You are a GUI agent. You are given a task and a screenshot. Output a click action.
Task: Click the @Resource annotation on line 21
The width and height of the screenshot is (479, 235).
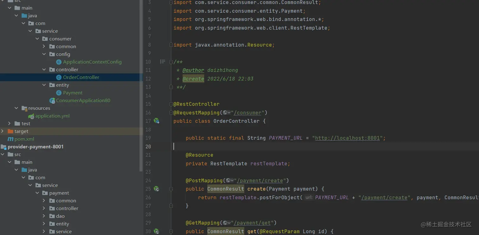click(200, 155)
